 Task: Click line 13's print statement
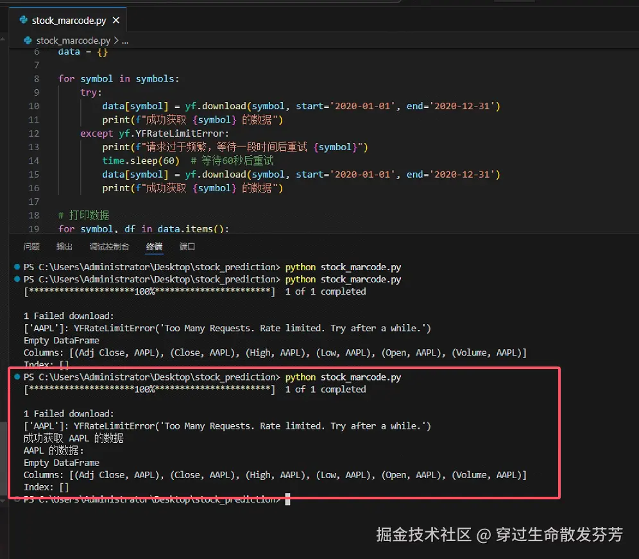pos(235,147)
